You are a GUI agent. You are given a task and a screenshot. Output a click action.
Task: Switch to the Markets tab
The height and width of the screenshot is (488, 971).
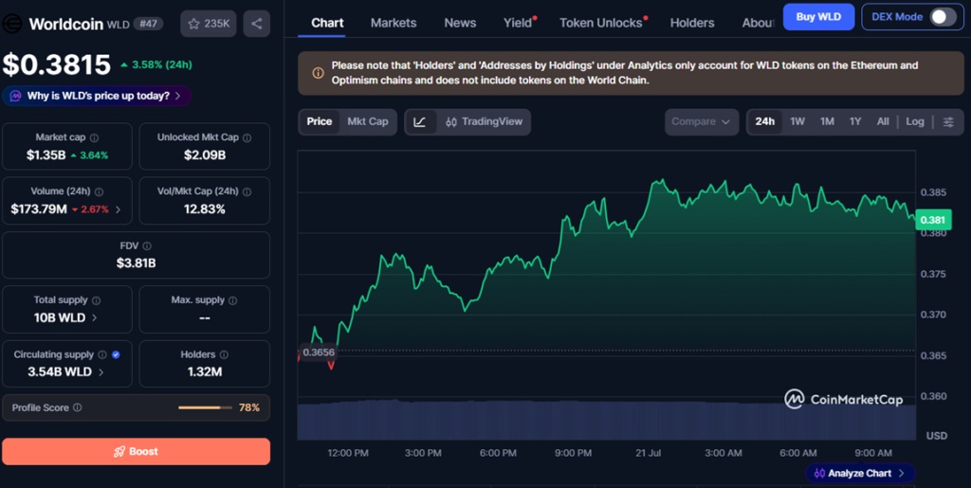394,23
